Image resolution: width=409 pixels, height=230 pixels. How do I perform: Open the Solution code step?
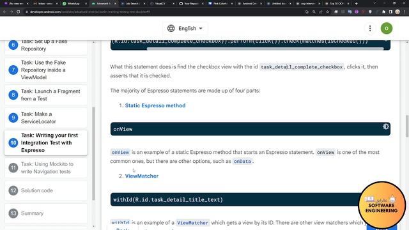tap(46, 190)
